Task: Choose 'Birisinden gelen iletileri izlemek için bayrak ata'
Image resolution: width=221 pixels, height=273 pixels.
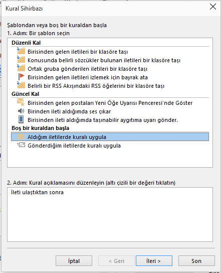Action: pos(88,77)
